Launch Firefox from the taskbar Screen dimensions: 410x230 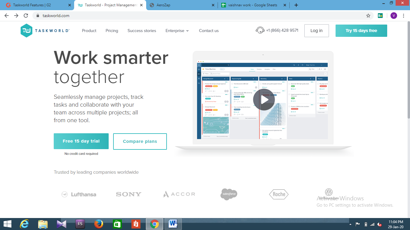99,224
